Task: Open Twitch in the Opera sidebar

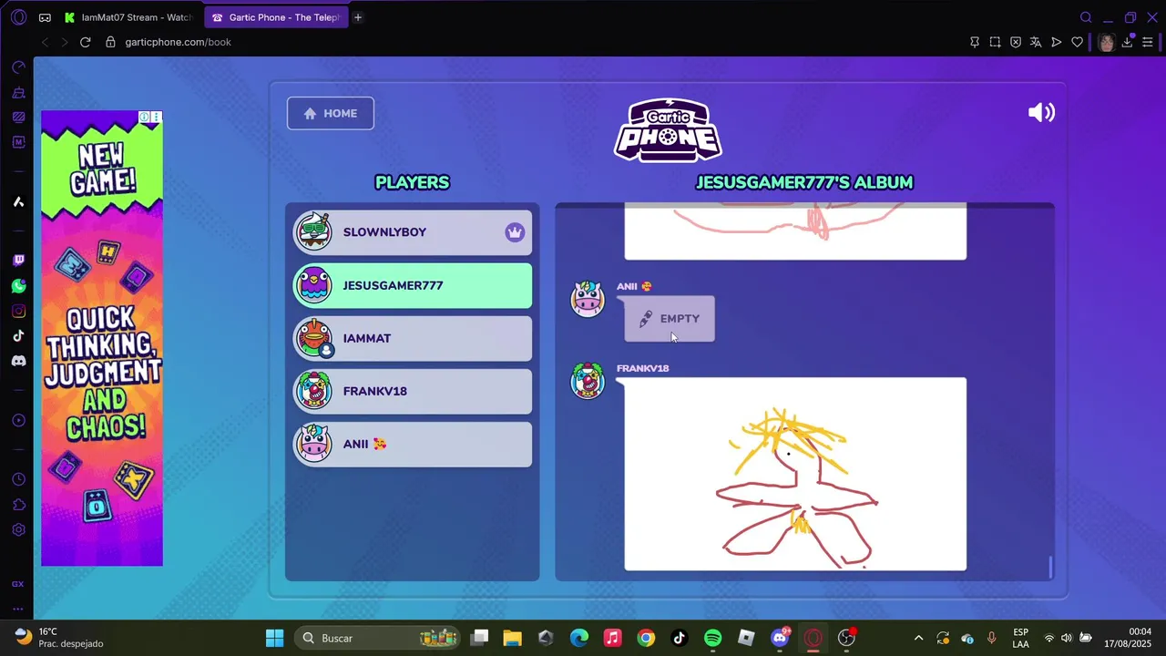Action: coord(18,261)
